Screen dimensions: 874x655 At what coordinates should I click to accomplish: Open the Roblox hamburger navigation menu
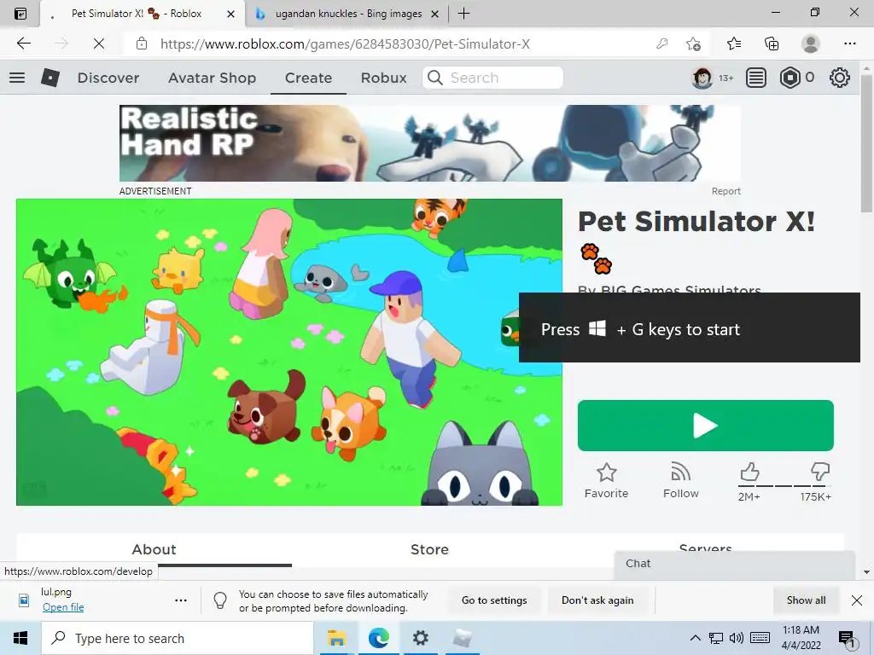(17, 78)
